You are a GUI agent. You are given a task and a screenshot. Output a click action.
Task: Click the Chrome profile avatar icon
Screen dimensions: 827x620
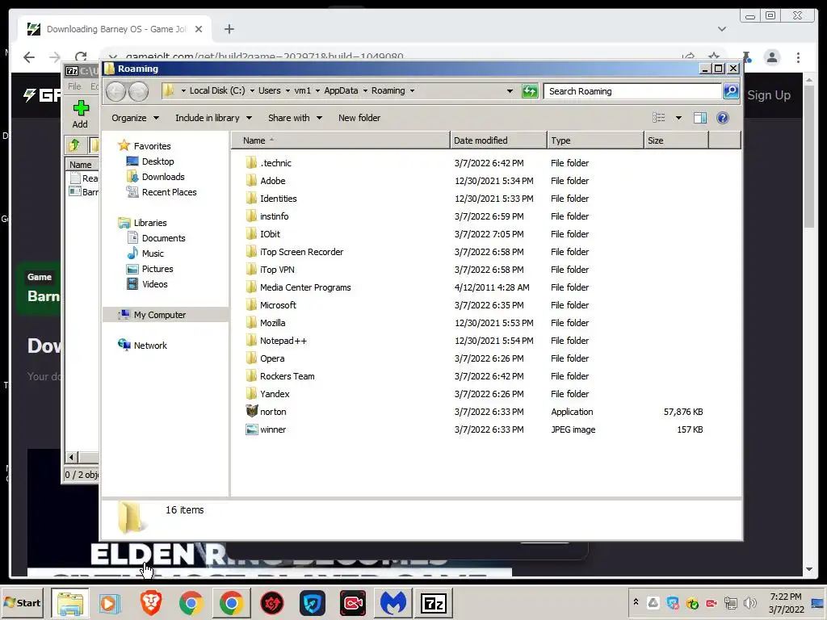coord(772,57)
